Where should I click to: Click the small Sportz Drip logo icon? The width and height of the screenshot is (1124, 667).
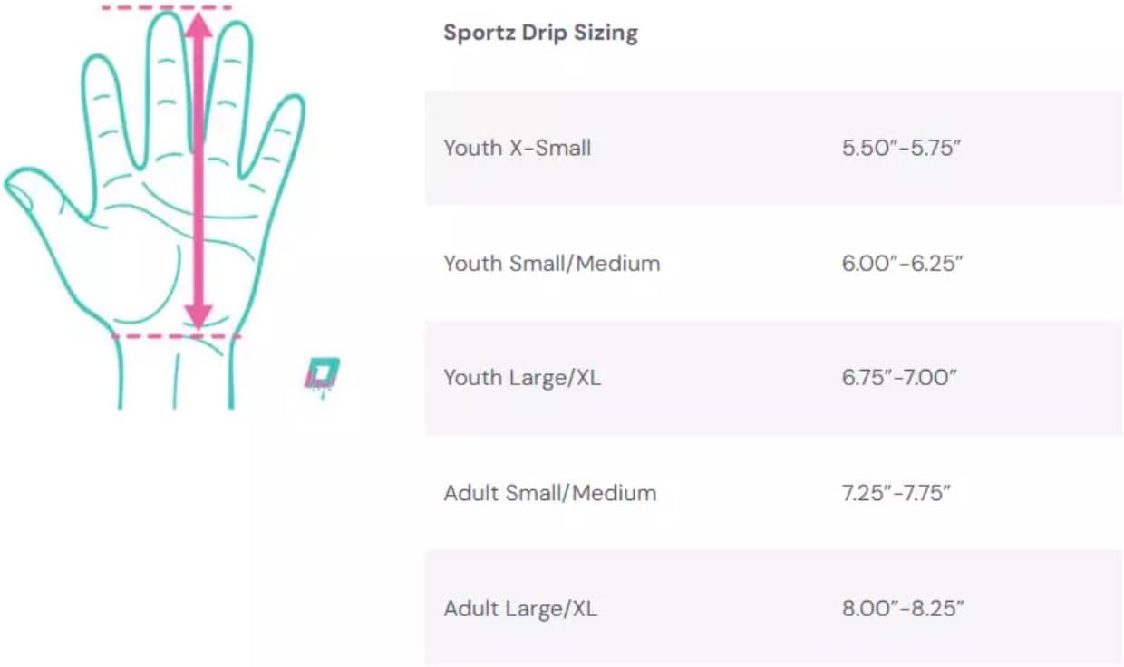(x=322, y=375)
